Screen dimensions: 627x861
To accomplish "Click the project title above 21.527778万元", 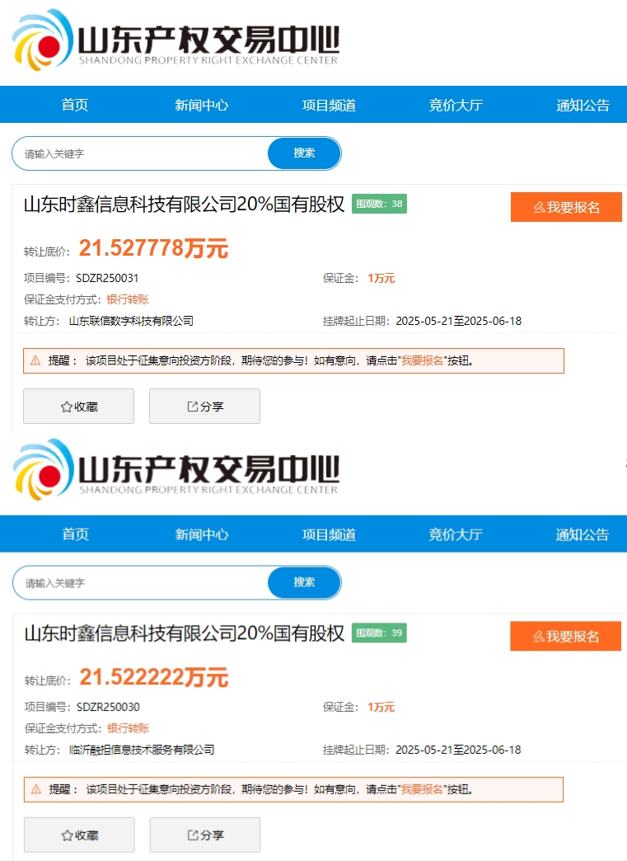I will click(x=184, y=205).
